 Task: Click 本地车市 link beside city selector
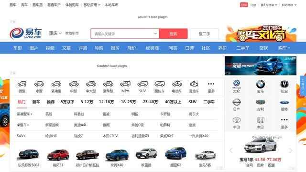[x=72, y=33]
